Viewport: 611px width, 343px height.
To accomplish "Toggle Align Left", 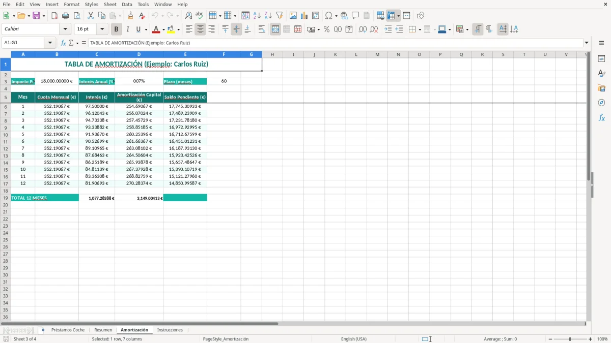I will tap(189, 29).
